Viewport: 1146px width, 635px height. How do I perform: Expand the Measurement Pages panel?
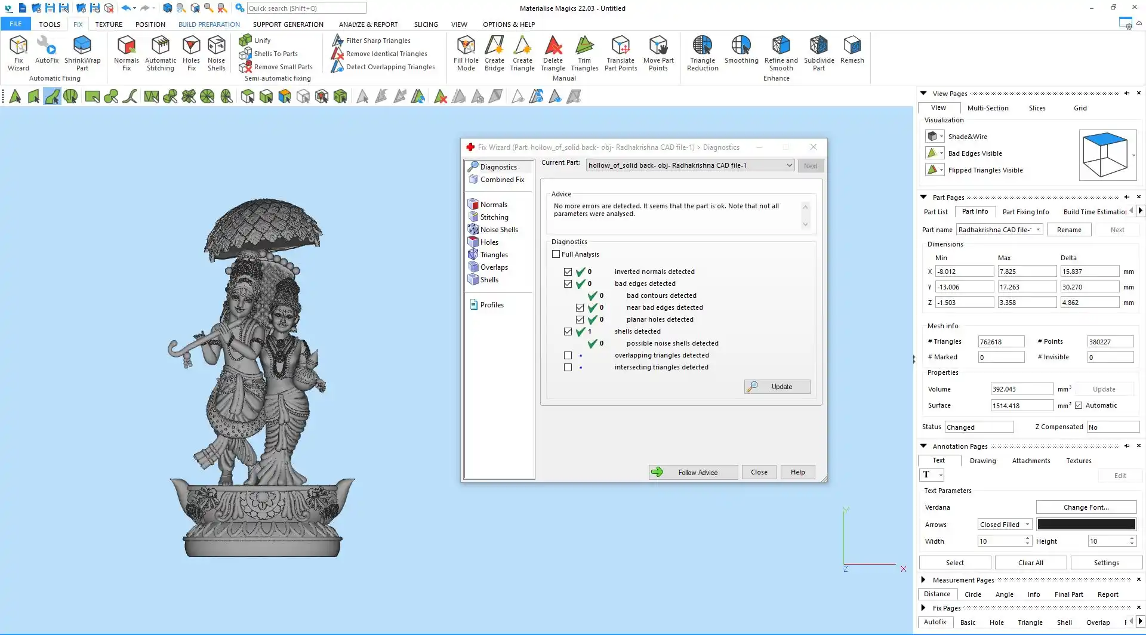click(923, 579)
